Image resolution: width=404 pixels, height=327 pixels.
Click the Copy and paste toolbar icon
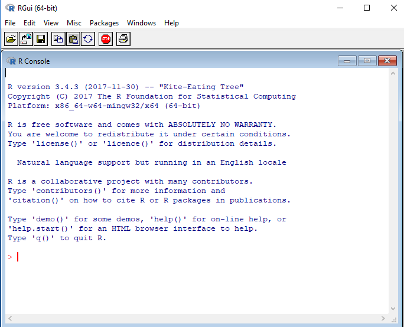coord(88,39)
